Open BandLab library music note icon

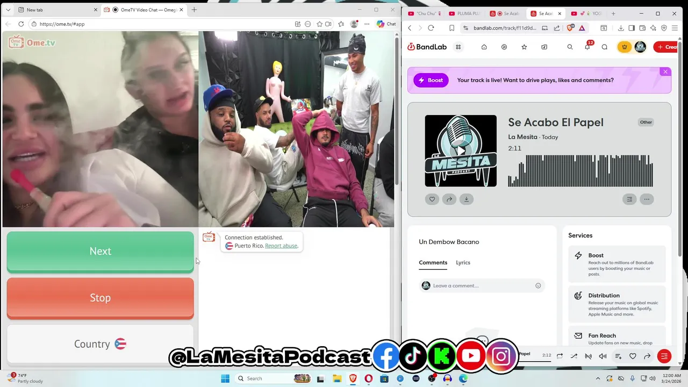point(544,47)
